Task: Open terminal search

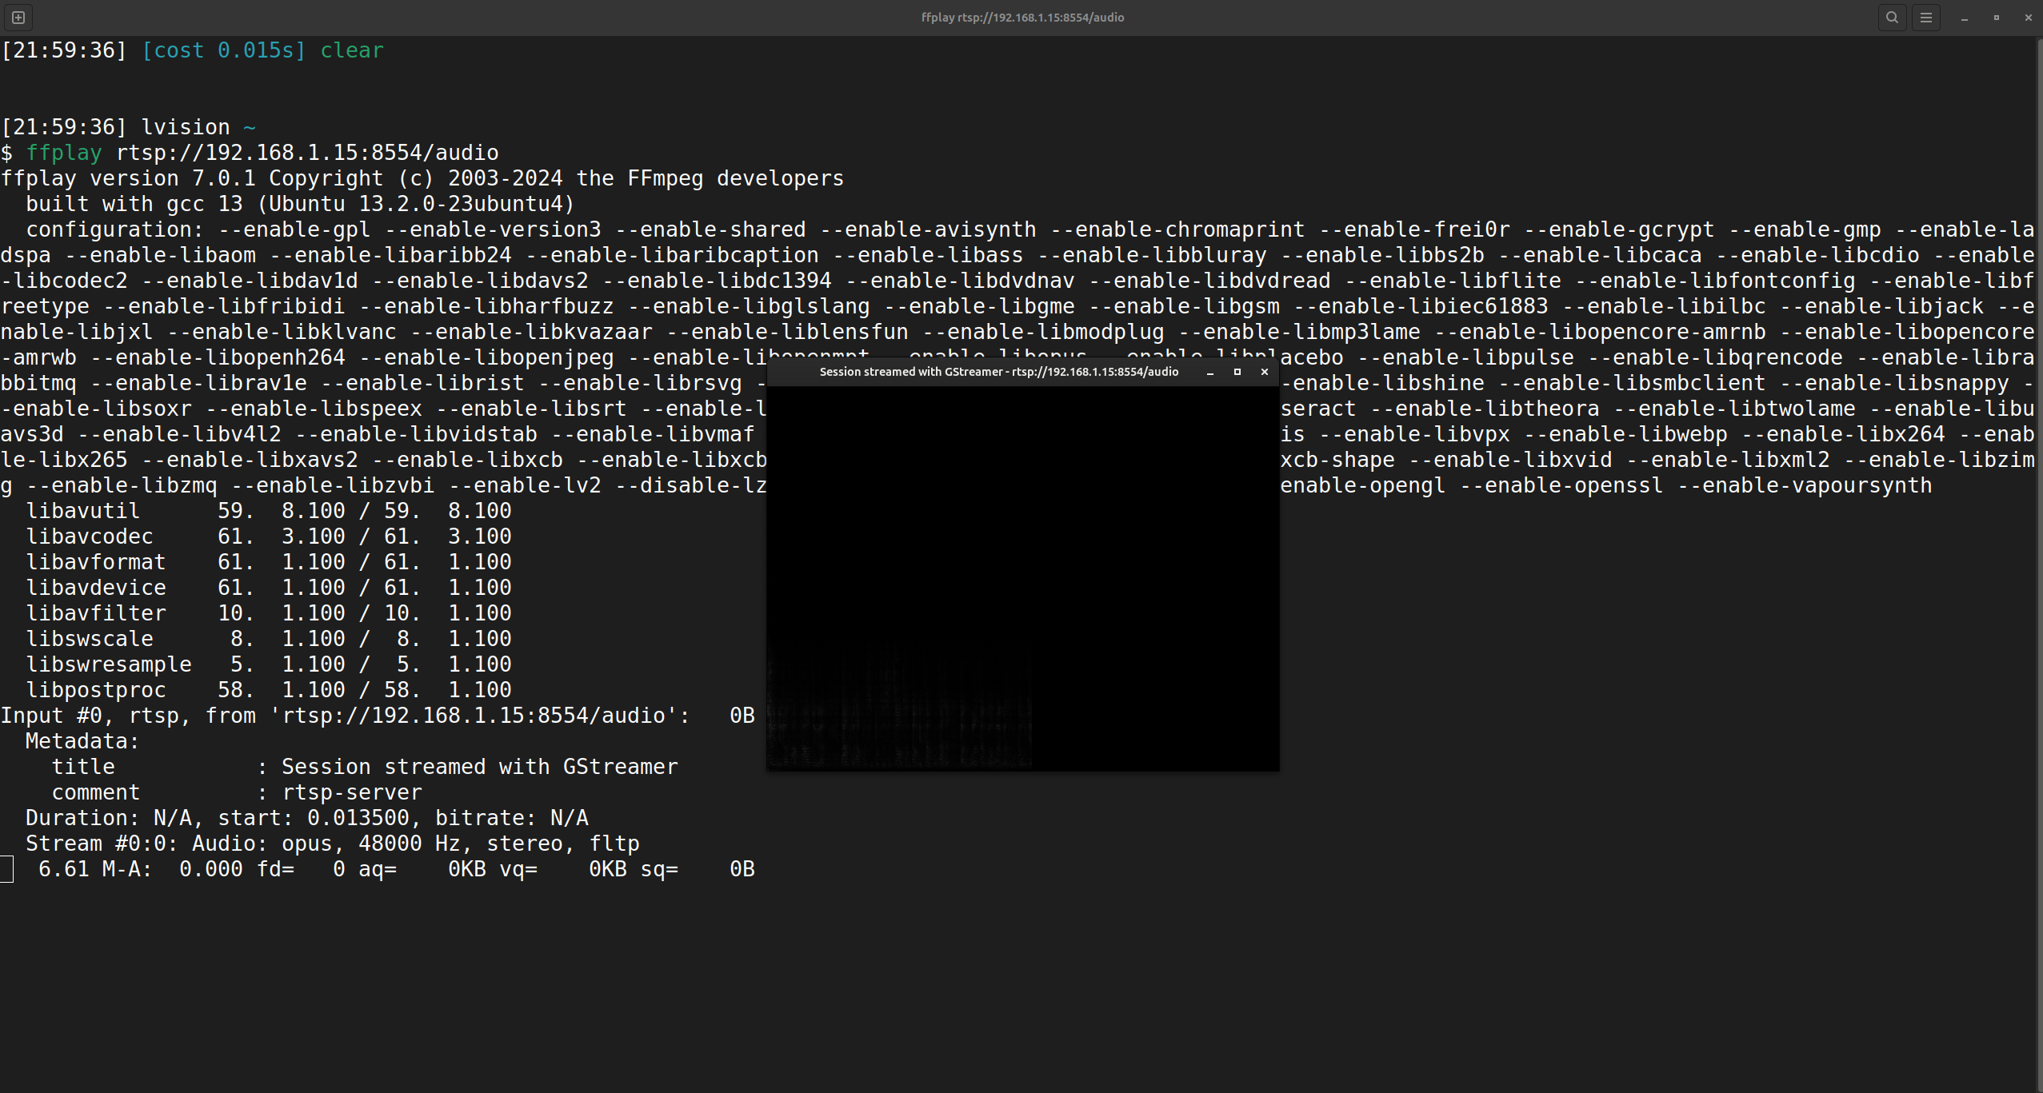Action: pyautogui.click(x=1892, y=17)
